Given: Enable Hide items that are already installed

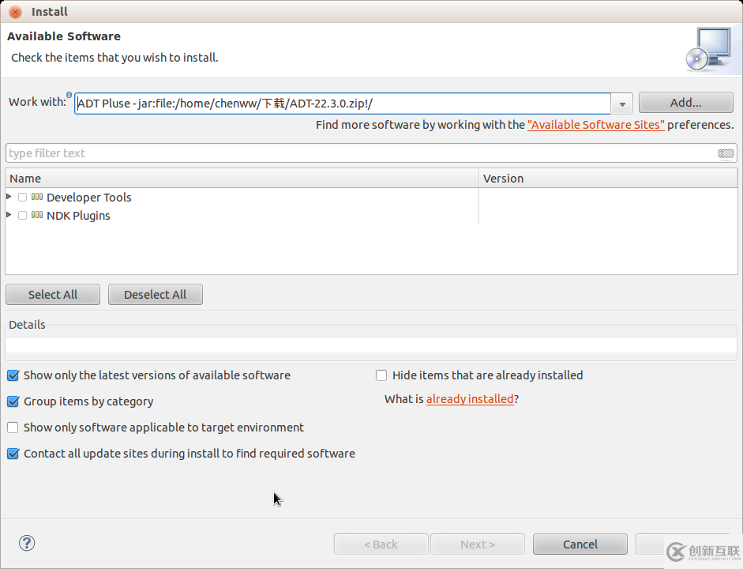Looking at the screenshot, I should [x=381, y=375].
